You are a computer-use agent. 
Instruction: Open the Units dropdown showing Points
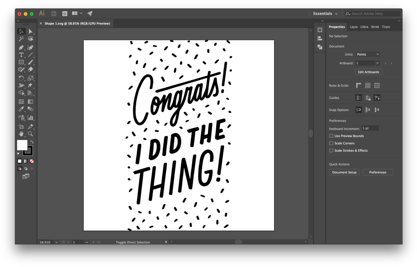tap(368, 54)
